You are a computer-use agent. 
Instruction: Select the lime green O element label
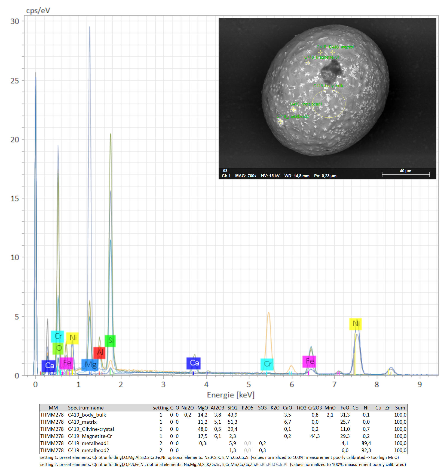click(58, 348)
